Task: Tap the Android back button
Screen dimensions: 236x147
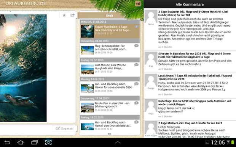Action: pyautogui.click(x=7, y=142)
